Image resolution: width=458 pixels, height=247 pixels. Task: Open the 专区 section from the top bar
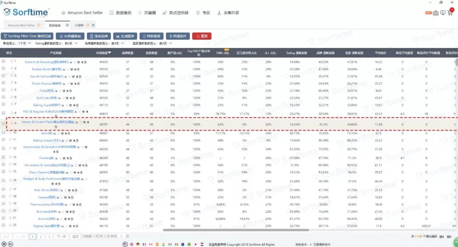pyautogui.click(x=207, y=13)
